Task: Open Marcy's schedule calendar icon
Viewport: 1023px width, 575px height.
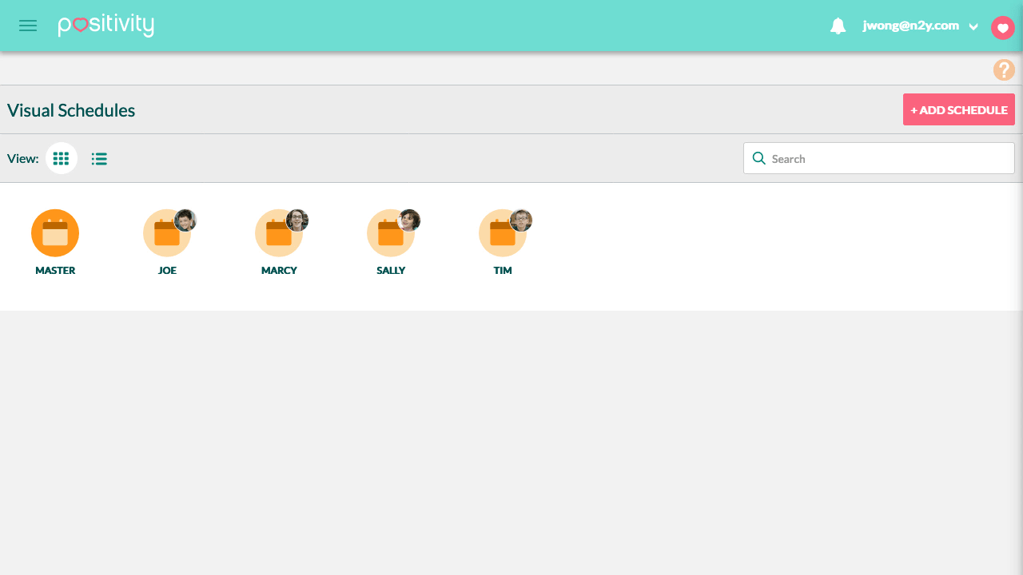Action: tap(277, 235)
